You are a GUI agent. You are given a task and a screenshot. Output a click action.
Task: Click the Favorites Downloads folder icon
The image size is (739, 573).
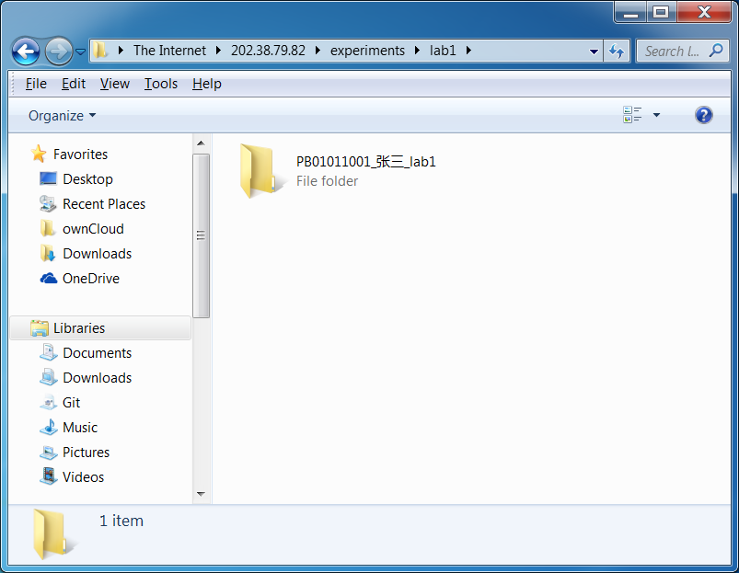click(x=48, y=254)
